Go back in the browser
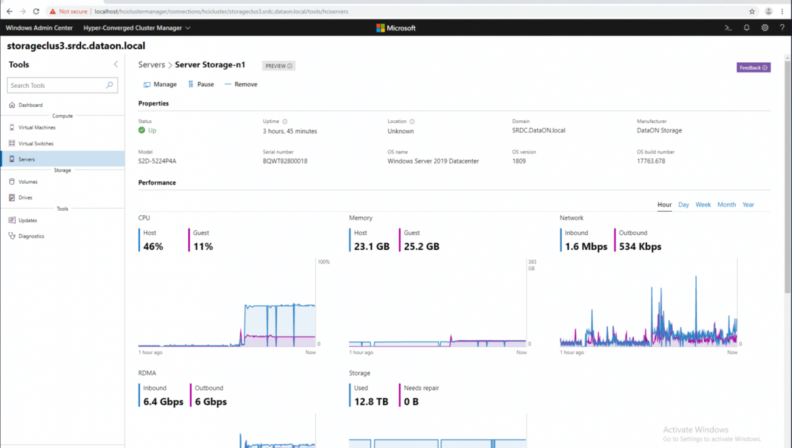 [x=9, y=11]
